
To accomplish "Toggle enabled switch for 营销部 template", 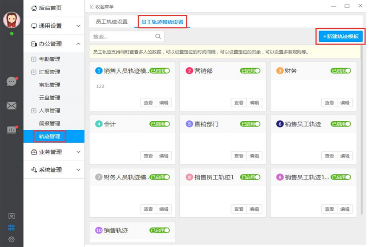I will [x=250, y=71].
